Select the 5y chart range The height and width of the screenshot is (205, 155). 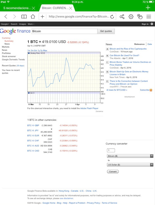[42, 50]
